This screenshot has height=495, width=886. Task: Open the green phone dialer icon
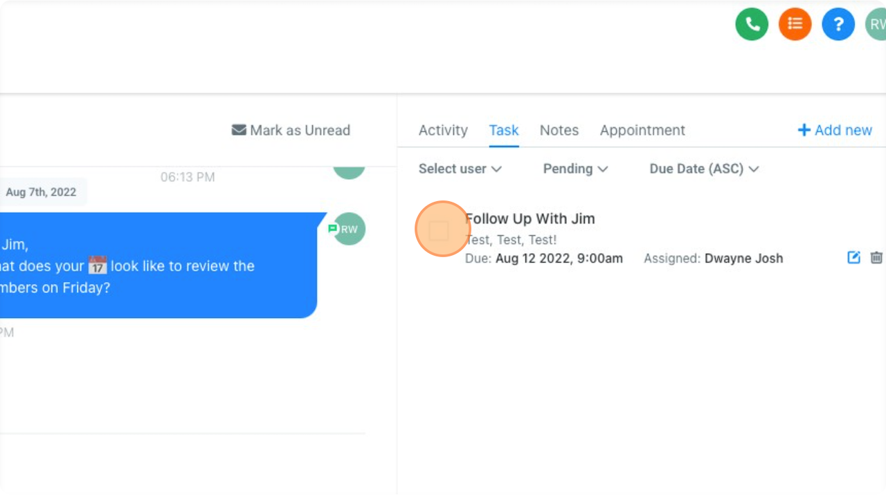tap(752, 24)
